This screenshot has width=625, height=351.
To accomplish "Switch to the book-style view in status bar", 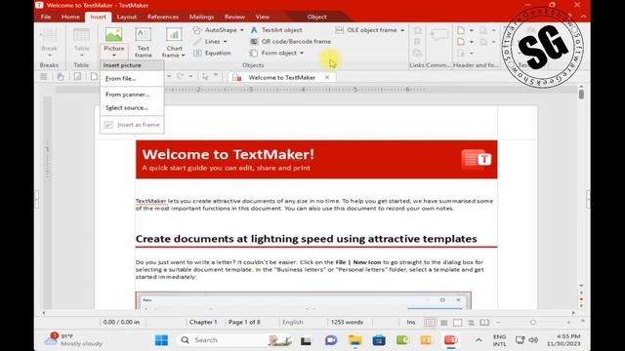I will [x=484, y=323].
